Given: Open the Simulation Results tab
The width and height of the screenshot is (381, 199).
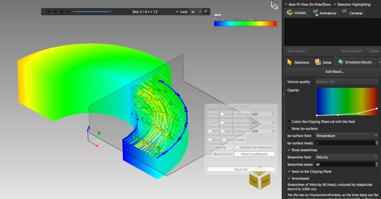Looking at the screenshot, I should click(x=355, y=63).
